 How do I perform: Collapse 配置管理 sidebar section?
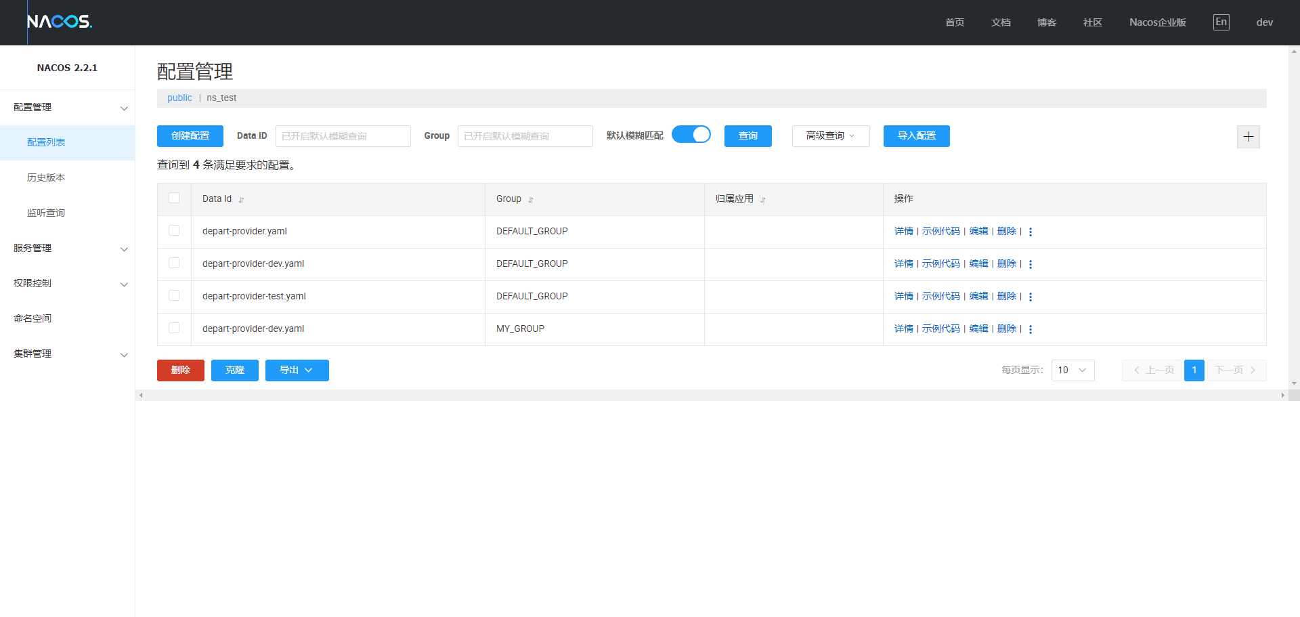[x=68, y=108]
